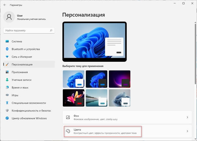Click the vertical scrollbar thumb
Screen dimensions: 197x141
click(x=195, y=54)
